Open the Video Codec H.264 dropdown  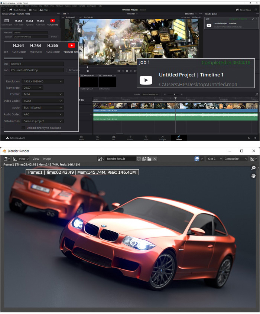coord(42,101)
